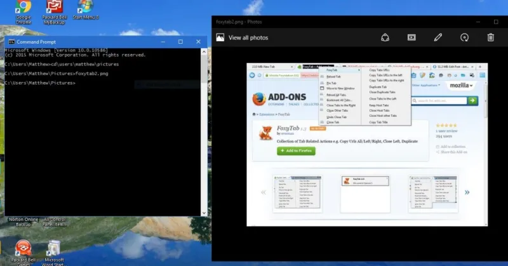The width and height of the screenshot is (508, 266).
Task: Open the Edit pencil tool in Photos
Action: pos(438,37)
